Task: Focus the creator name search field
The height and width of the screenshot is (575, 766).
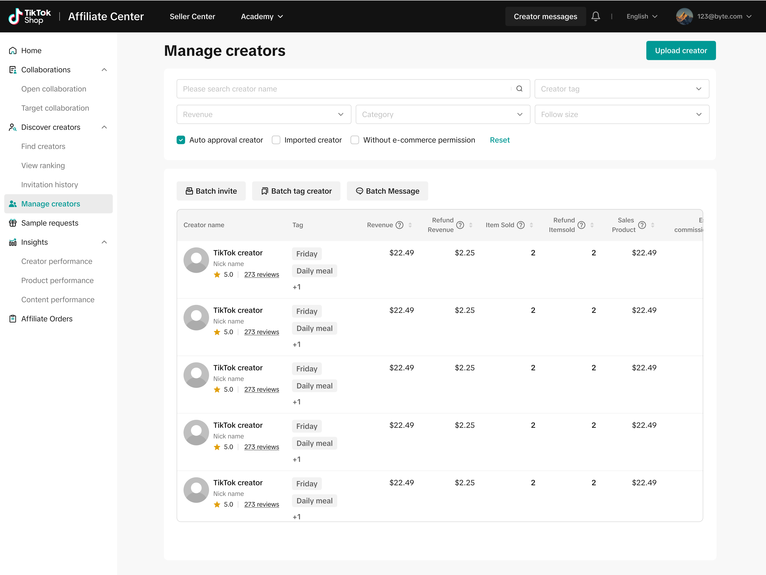Action: (x=343, y=89)
